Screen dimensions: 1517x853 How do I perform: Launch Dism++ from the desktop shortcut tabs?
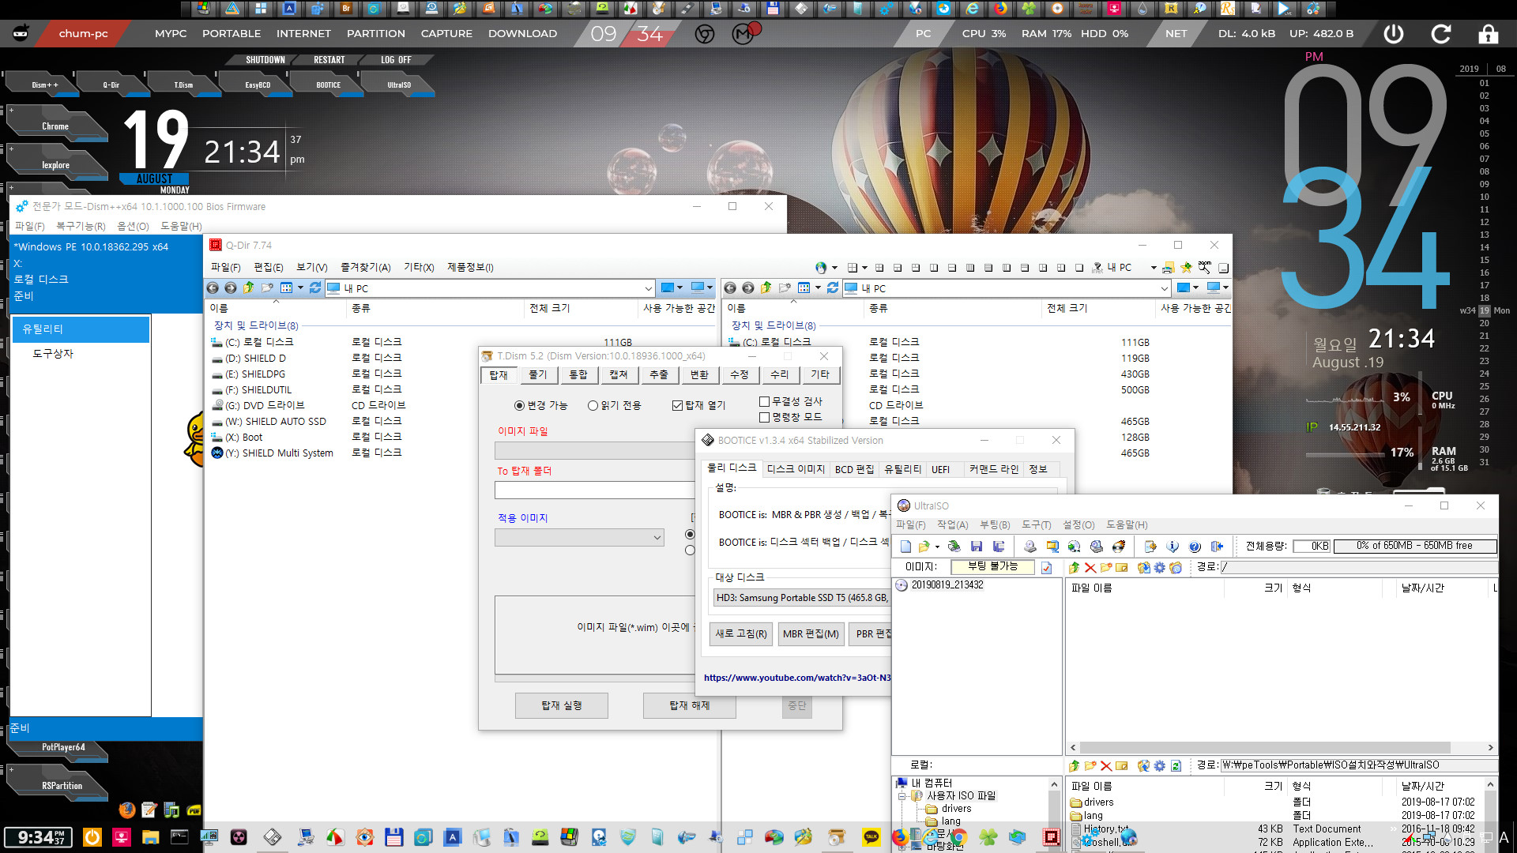(44, 85)
